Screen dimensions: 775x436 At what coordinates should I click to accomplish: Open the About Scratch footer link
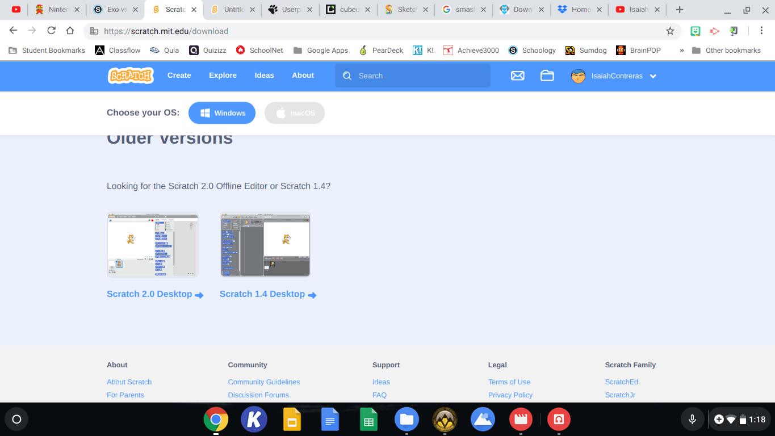pyautogui.click(x=129, y=382)
